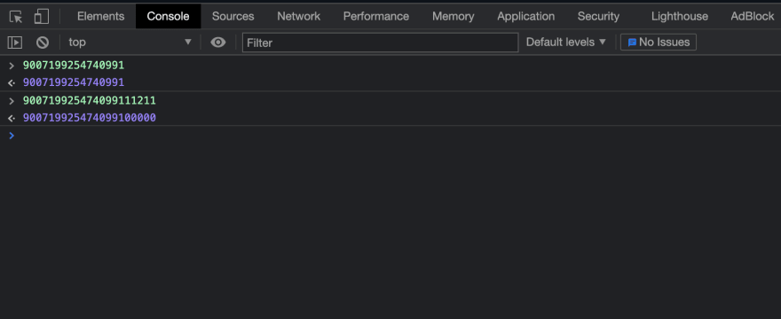This screenshot has height=319, width=781.
Task: Create live expression with eye icon
Action: click(x=217, y=43)
